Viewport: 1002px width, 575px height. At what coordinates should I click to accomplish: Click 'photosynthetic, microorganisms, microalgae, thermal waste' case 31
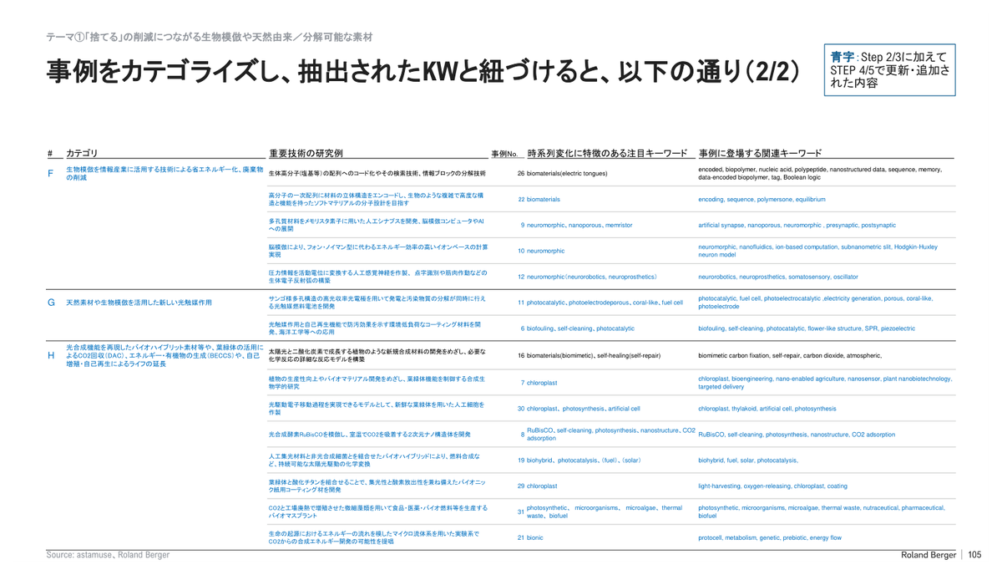click(x=605, y=511)
